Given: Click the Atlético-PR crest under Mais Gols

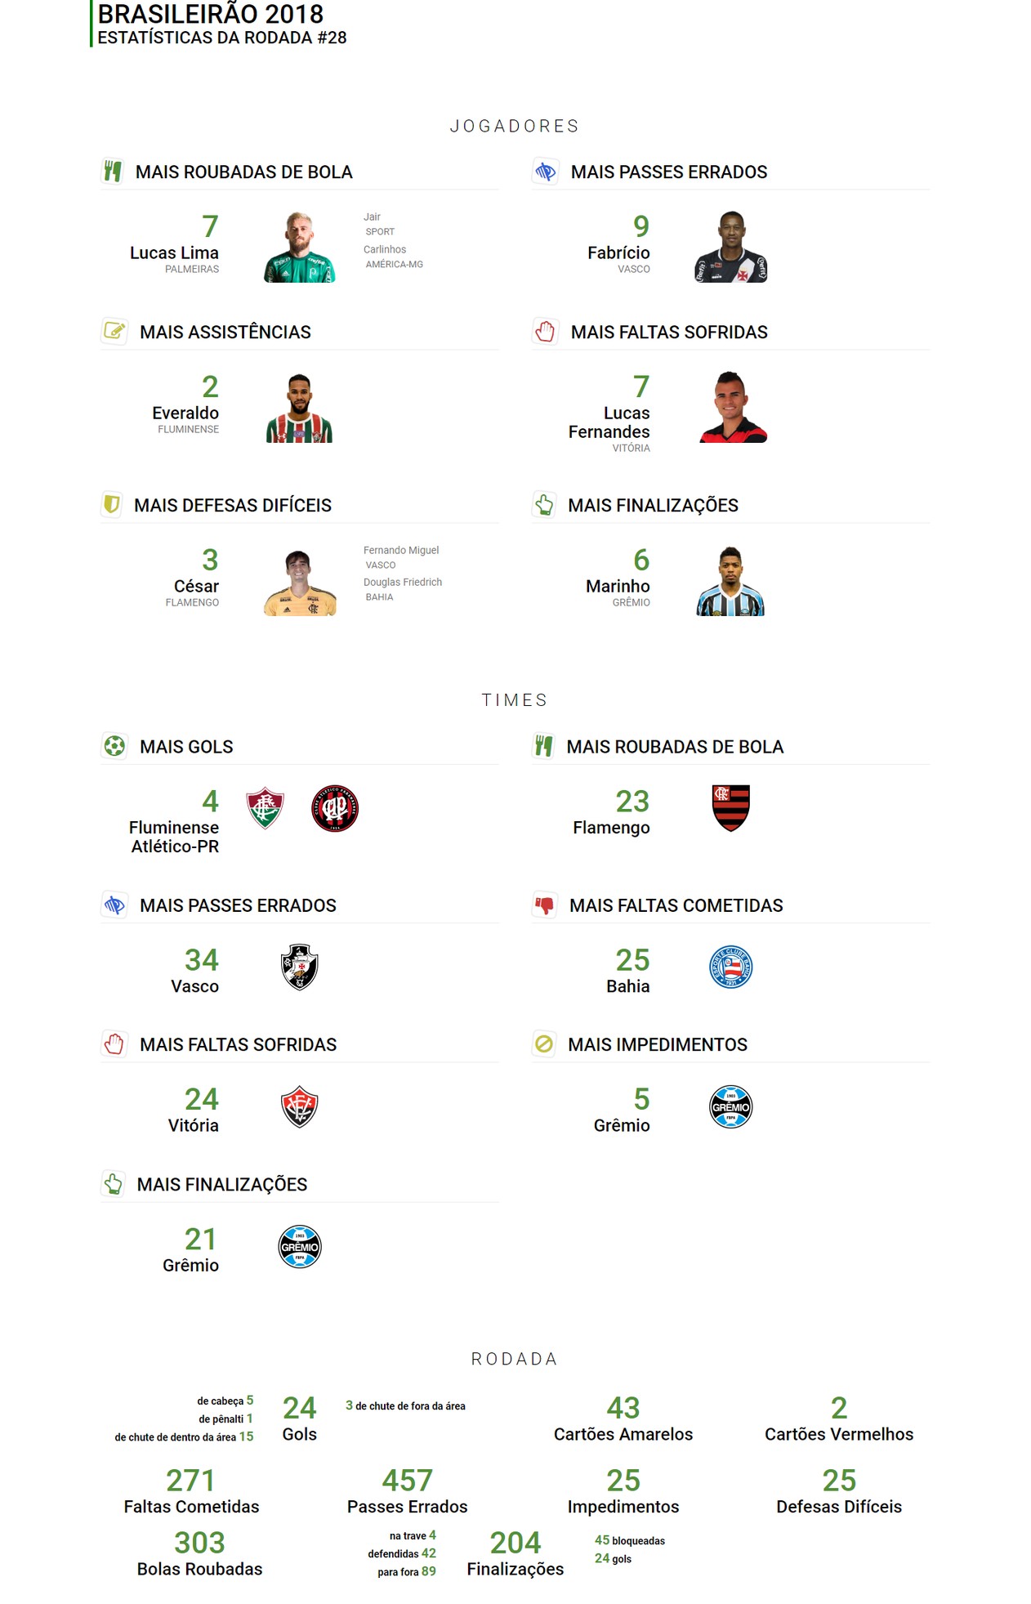Looking at the screenshot, I should point(335,808).
